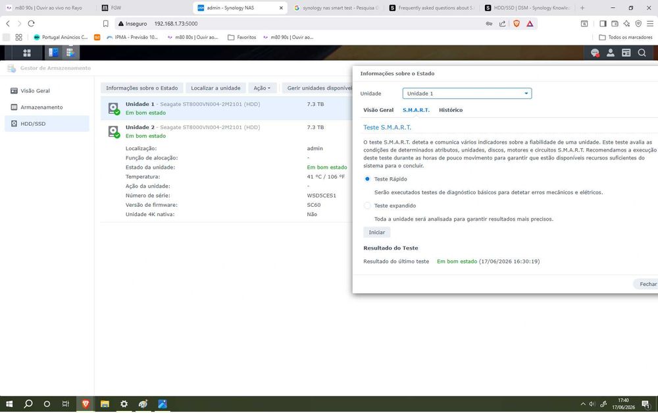
Task: Select the Storage Manager icon in DSM taskbar
Action: click(70, 53)
